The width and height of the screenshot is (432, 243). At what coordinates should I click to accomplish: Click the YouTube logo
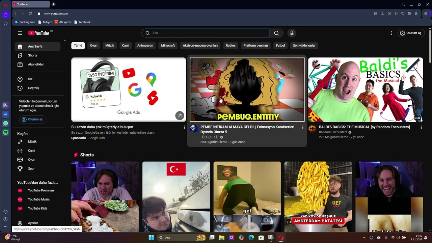(39, 33)
